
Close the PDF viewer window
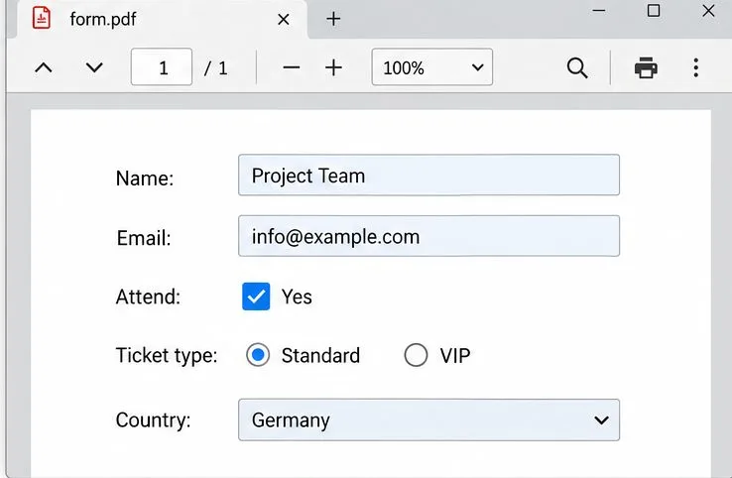coord(708,10)
